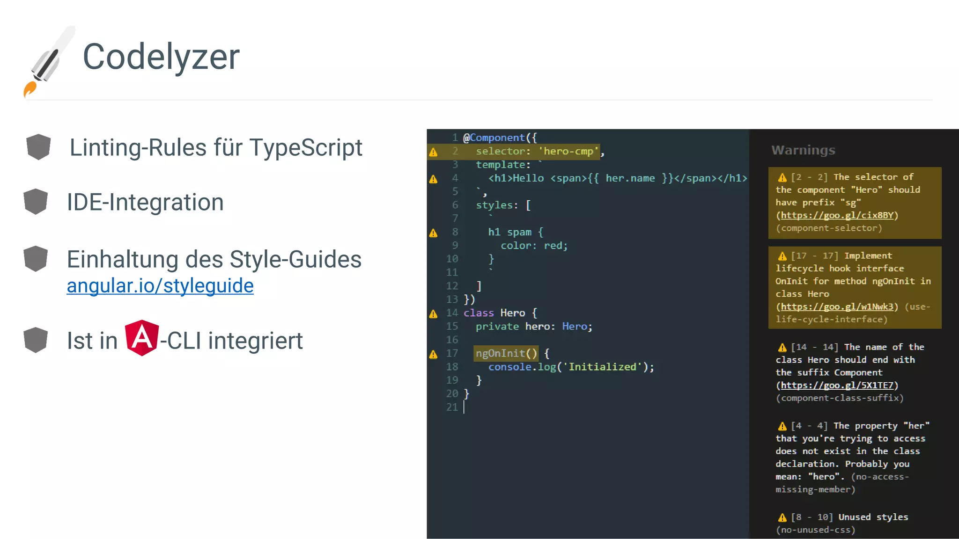This screenshot has height=539, width=959.
Task: Click the warning icon on line 14
Action: tap(434, 314)
